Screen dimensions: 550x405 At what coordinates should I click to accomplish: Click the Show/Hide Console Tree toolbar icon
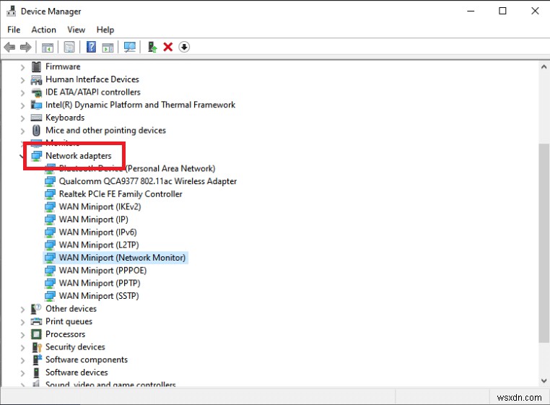[48, 47]
